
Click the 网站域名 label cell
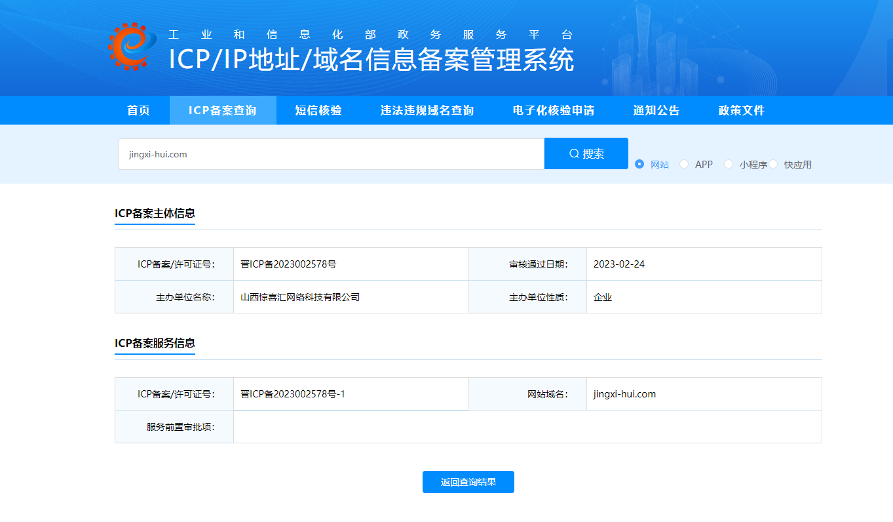tap(527, 394)
